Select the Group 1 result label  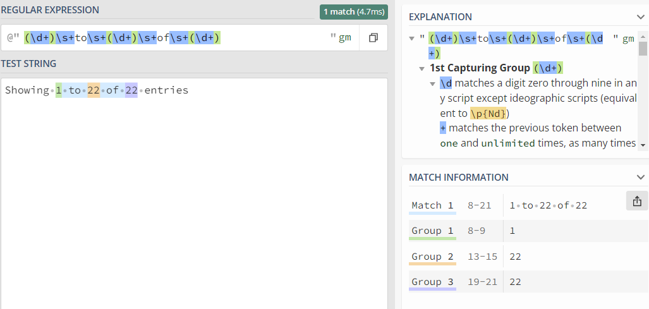pos(432,231)
